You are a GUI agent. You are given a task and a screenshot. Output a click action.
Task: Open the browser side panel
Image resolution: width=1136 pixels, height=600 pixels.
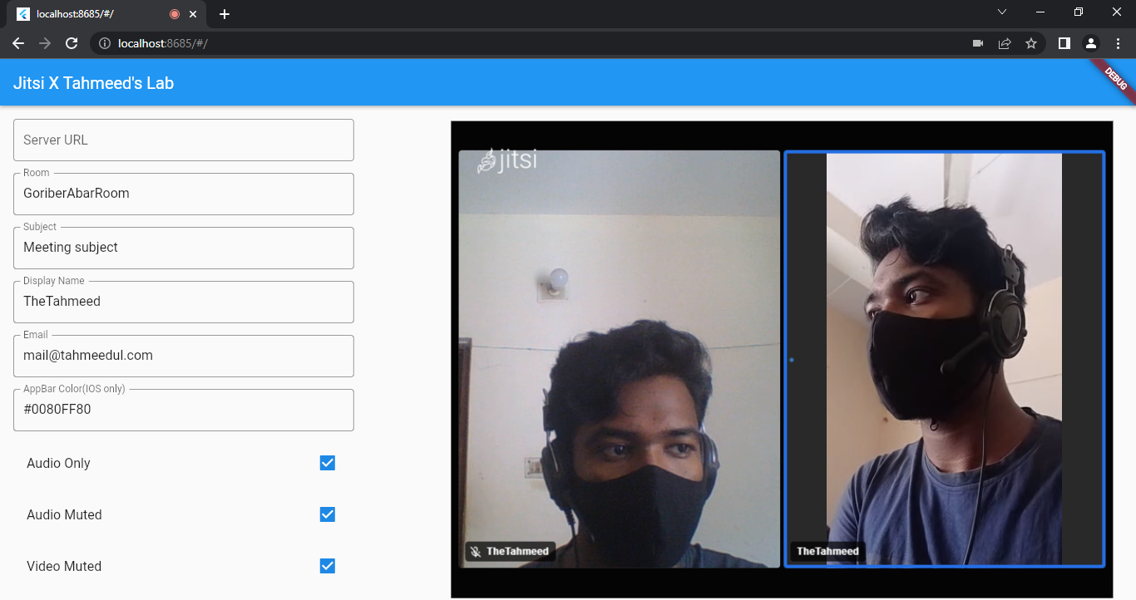point(1064,43)
